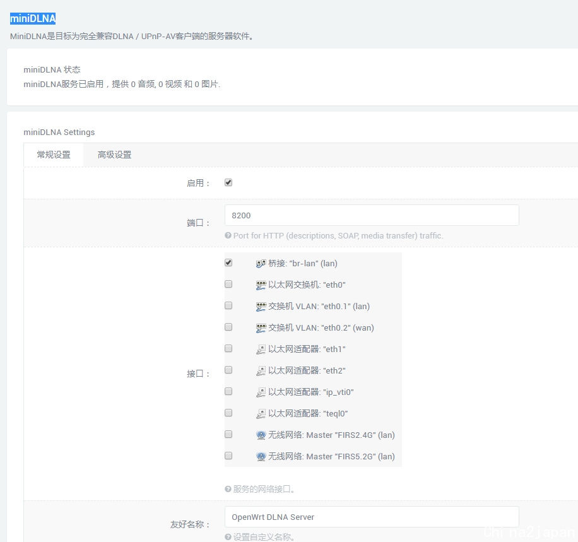Enable the eth0.1 (lan) VLAN checkbox
The width and height of the screenshot is (578, 542).
(x=228, y=305)
